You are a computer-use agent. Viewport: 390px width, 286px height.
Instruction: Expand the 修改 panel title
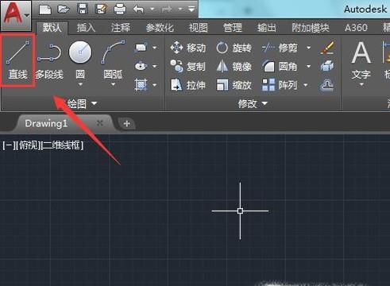click(253, 104)
